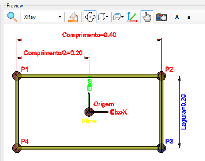Click the magnifying glass zoom icon
Screen dimensions: 205x161
click(x=12, y=17)
